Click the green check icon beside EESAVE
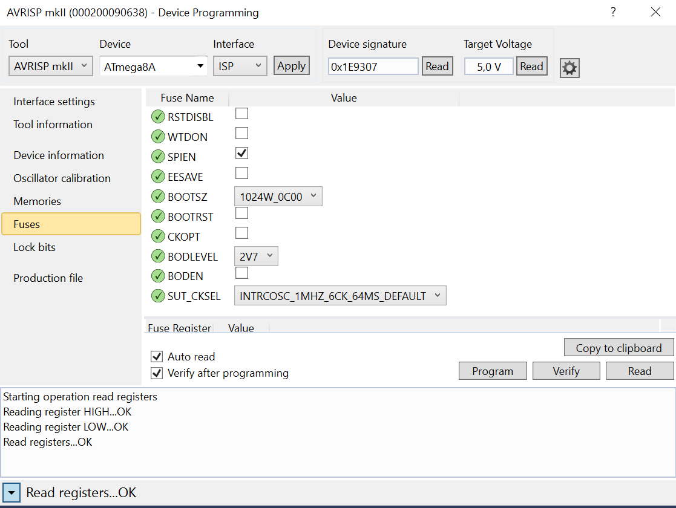 158,176
